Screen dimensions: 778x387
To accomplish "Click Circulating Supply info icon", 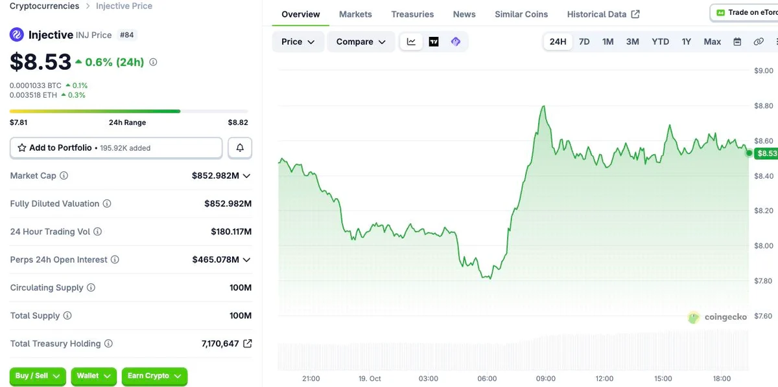I will pos(91,288).
